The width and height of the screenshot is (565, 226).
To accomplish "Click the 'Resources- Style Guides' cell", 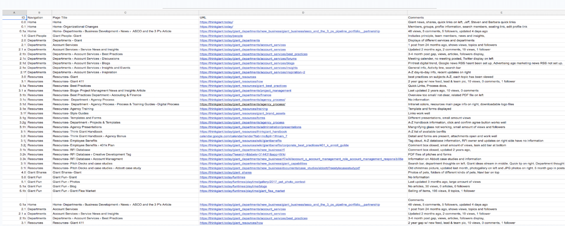I will point(71,113).
